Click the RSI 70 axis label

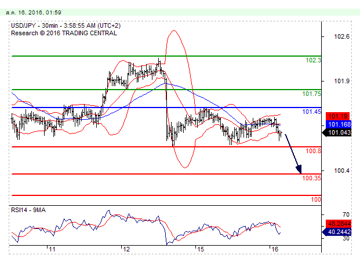point(346,214)
